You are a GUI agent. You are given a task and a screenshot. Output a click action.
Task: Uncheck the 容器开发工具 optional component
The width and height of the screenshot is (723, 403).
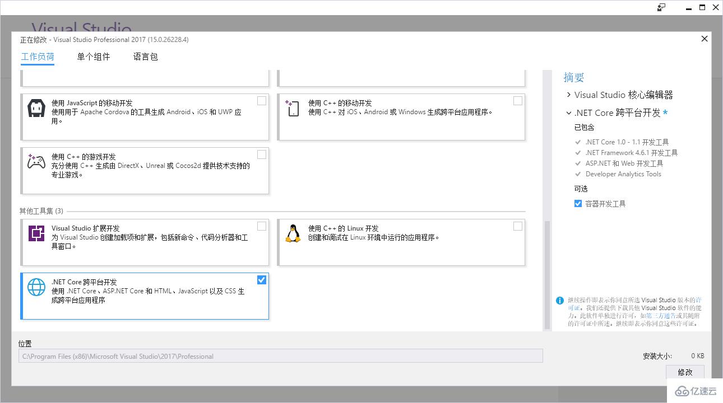(x=578, y=204)
